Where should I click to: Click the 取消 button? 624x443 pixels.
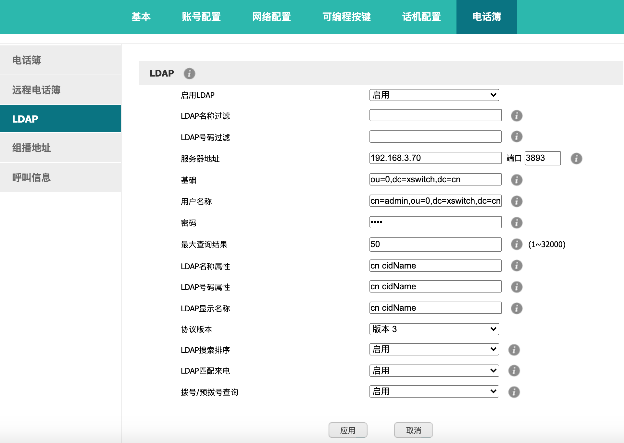pos(414,430)
